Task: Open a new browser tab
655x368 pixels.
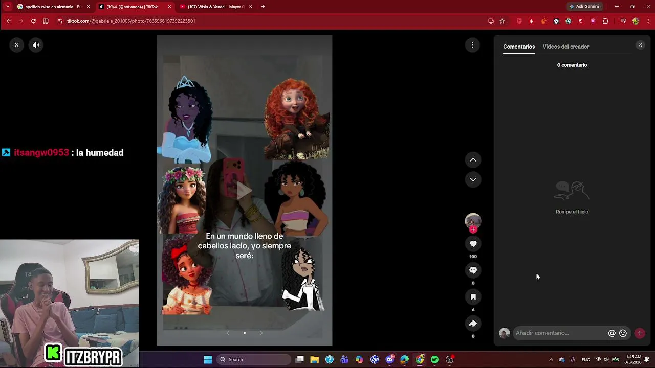Action: [x=263, y=7]
